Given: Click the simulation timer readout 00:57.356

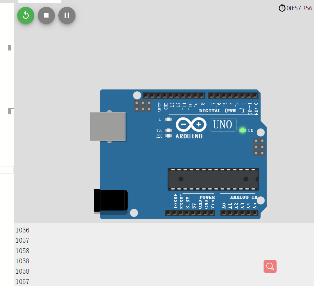Looking at the screenshot, I should [x=295, y=8].
